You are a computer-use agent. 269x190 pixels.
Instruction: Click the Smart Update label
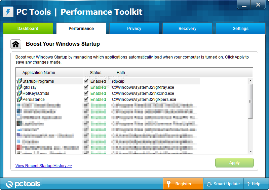(x=227, y=184)
